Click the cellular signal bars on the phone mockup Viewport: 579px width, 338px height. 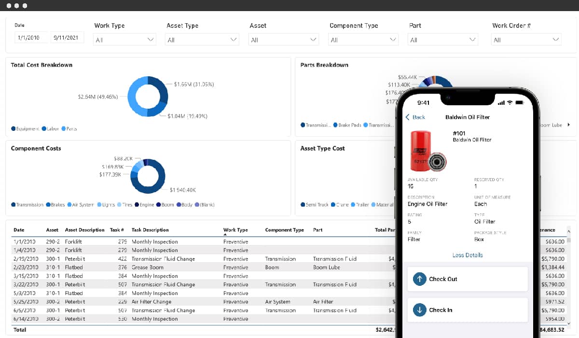(501, 102)
